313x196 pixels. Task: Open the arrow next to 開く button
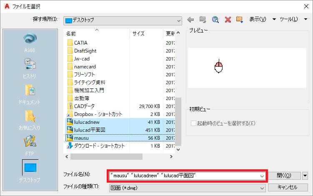pos(305,176)
